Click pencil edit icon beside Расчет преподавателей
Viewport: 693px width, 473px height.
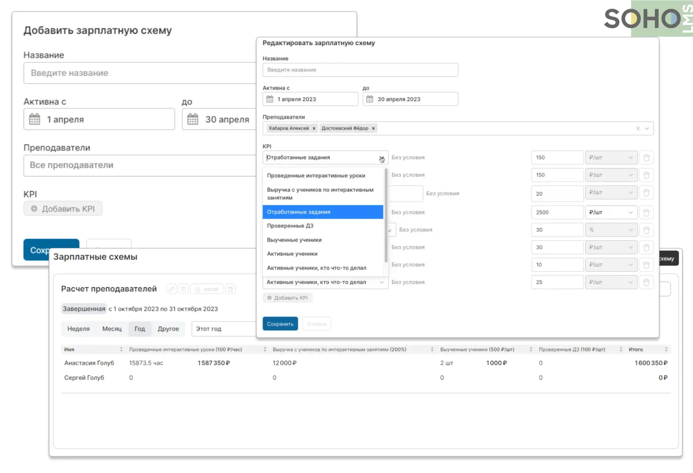[171, 289]
